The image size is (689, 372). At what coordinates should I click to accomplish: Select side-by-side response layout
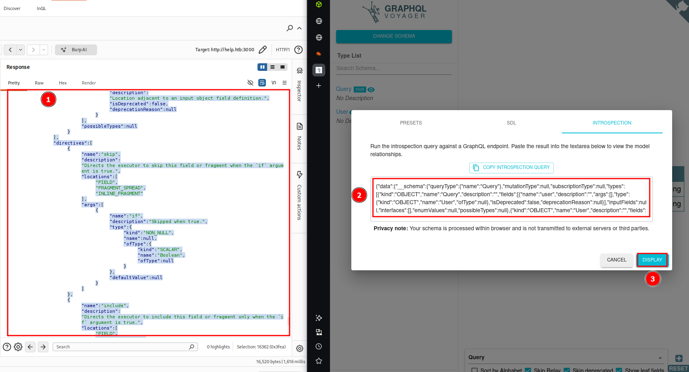pyautogui.click(x=262, y=67)
